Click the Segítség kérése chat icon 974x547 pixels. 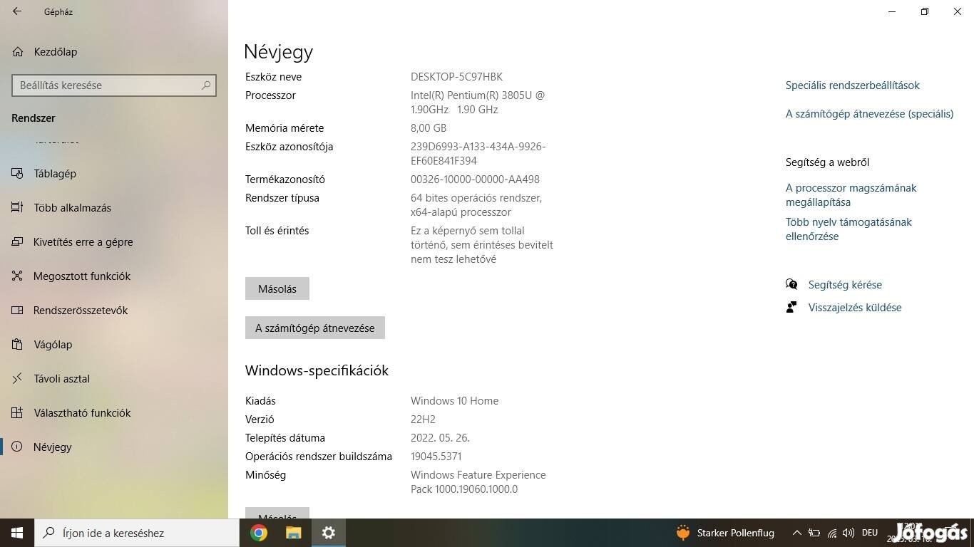[x=791, y=284]
